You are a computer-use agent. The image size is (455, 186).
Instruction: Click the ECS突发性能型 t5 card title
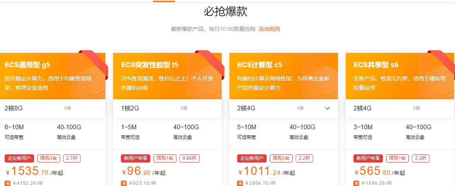point(150,65)
